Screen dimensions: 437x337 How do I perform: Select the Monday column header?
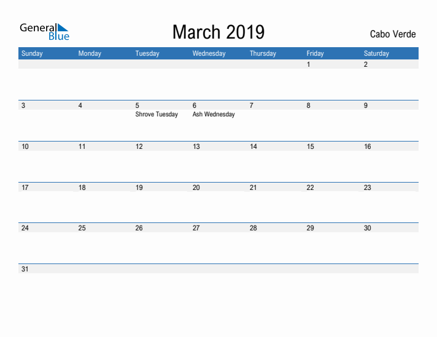click(x=90, y=53)
